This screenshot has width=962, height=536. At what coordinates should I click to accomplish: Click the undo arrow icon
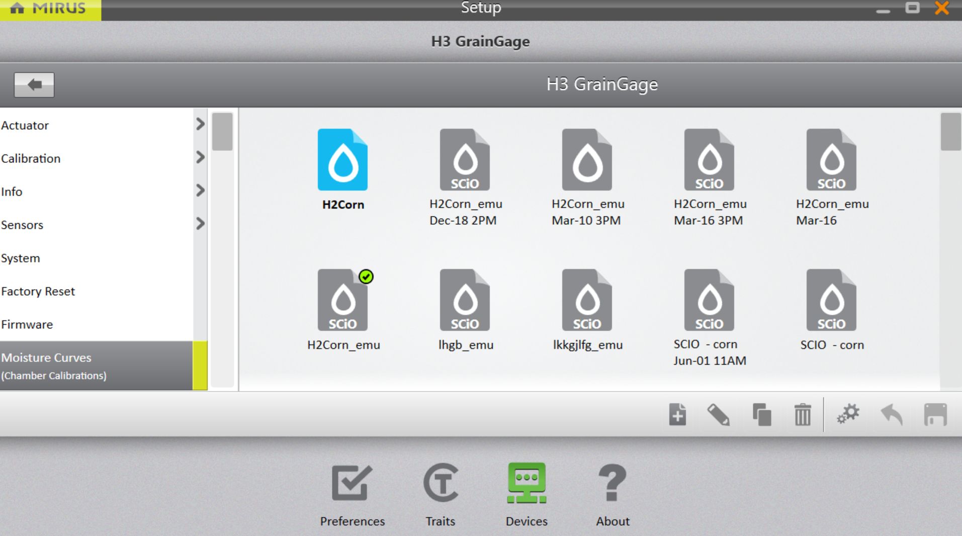[x=892, y=415]
